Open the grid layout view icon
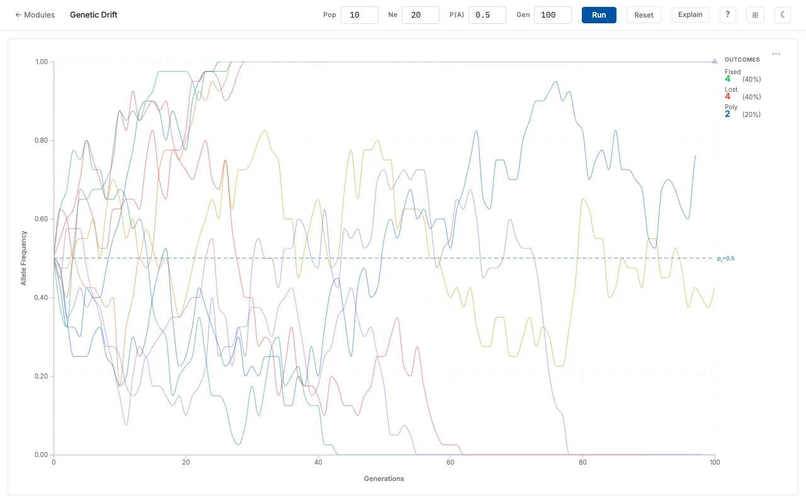The width and height of the screenshot is (806, 503). pos(755,15)
